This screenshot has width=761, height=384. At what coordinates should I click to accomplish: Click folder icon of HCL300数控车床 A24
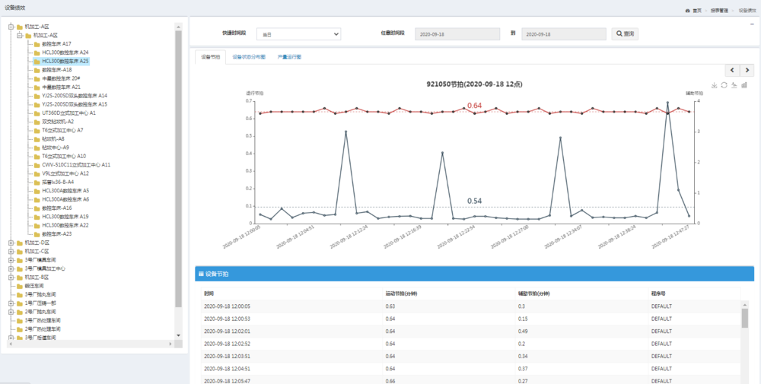point(37,52)
